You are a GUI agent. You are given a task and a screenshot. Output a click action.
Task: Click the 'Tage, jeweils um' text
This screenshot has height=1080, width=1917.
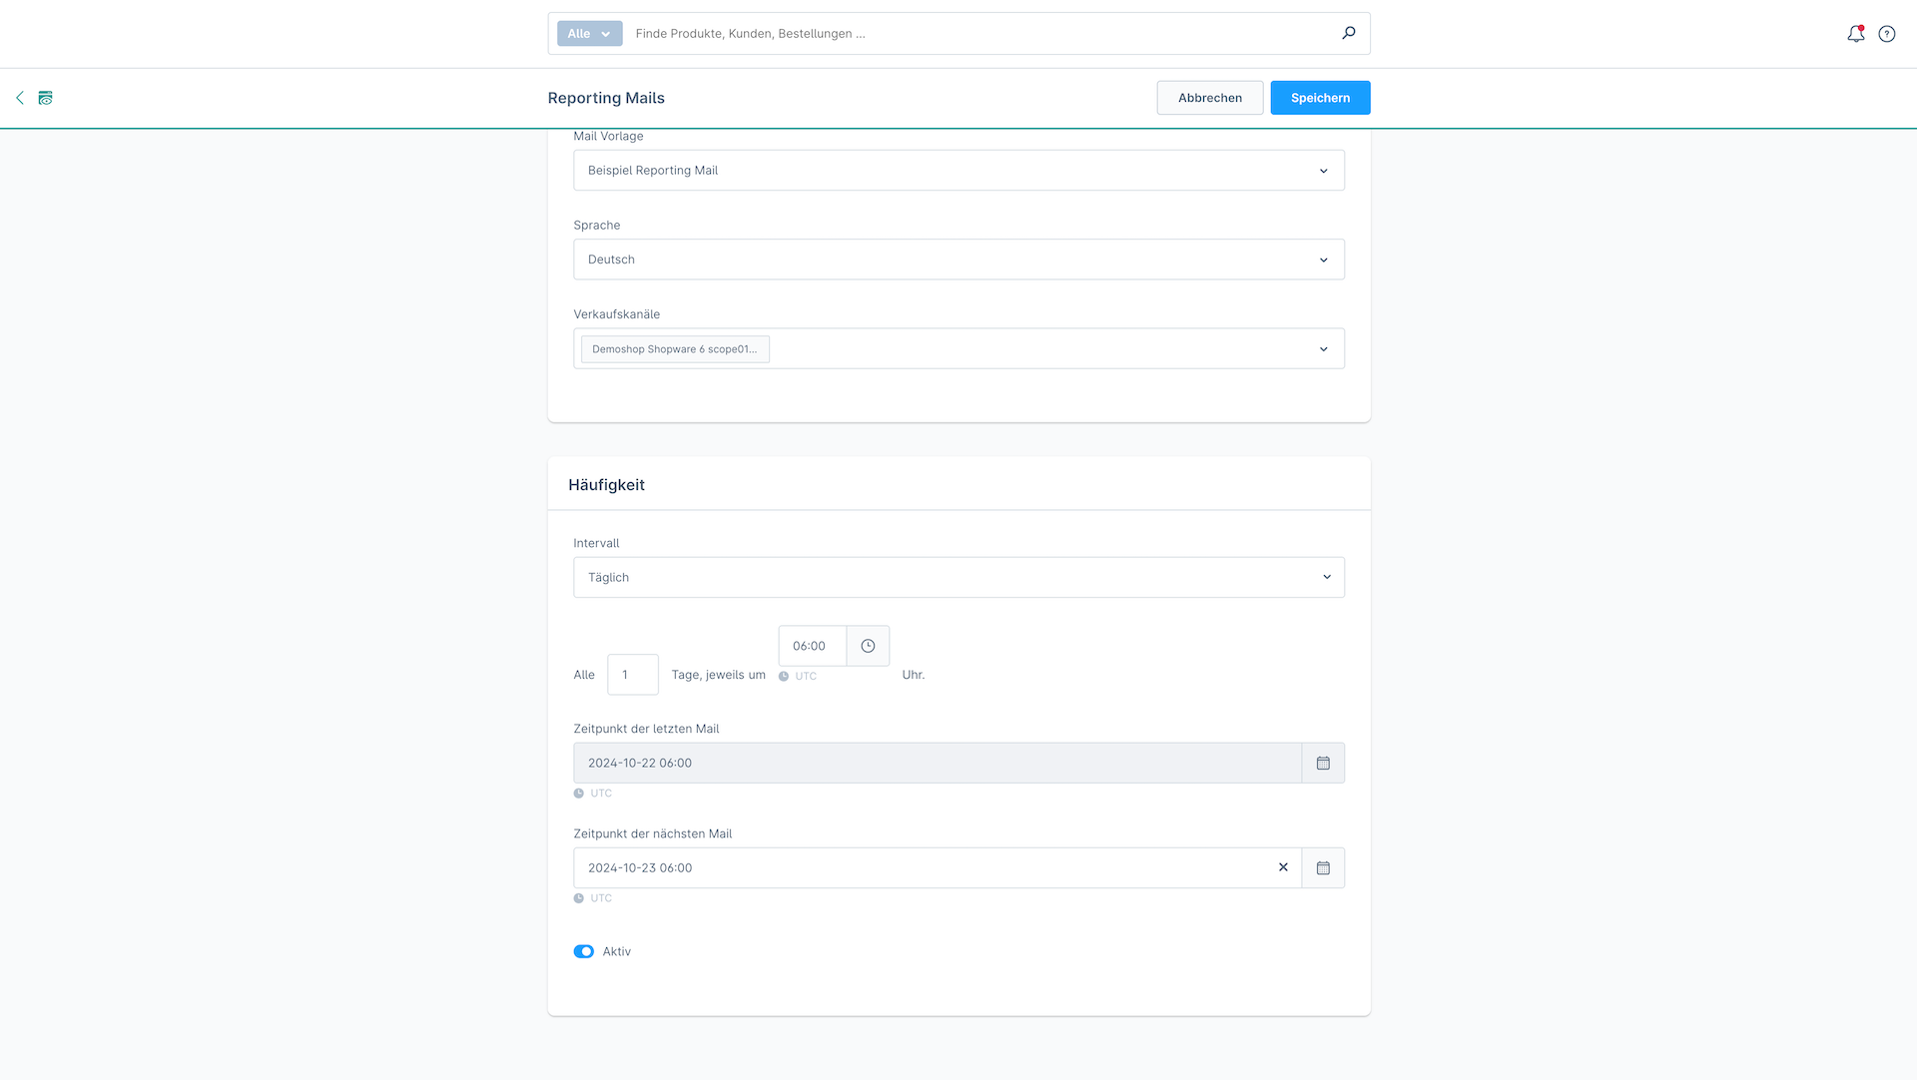tap(719, 675)
